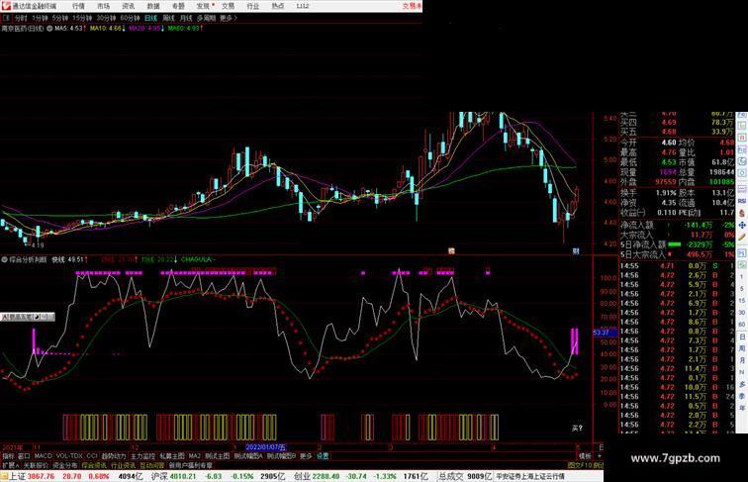748x482 pixels.
Task: Switch chart to 分时 period
Action: (21, 18)
